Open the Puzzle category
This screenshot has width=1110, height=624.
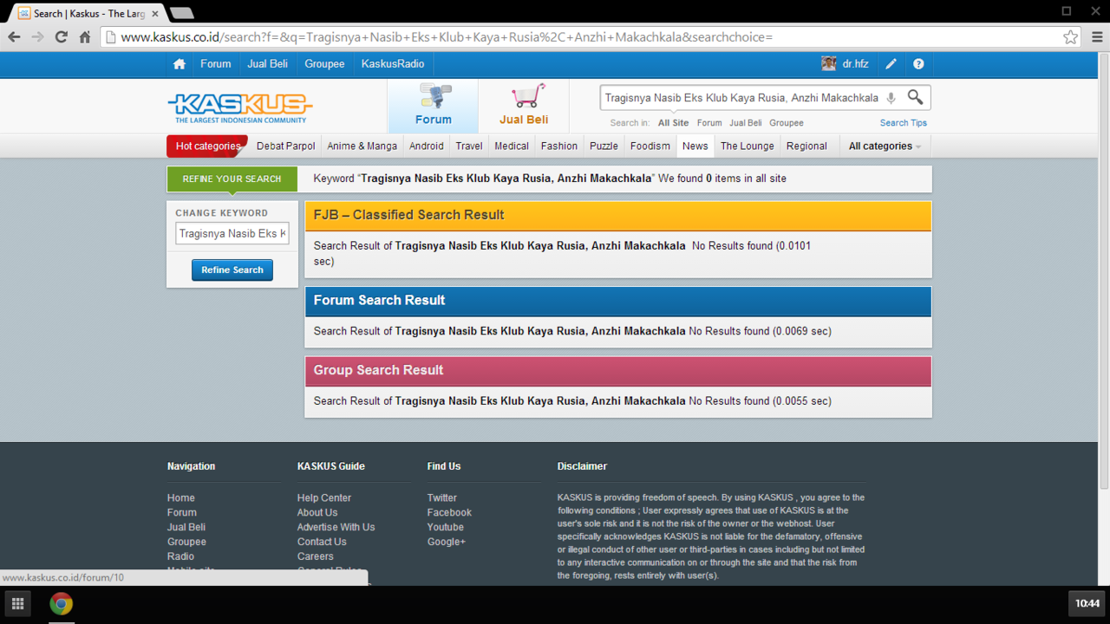[604, 146]
